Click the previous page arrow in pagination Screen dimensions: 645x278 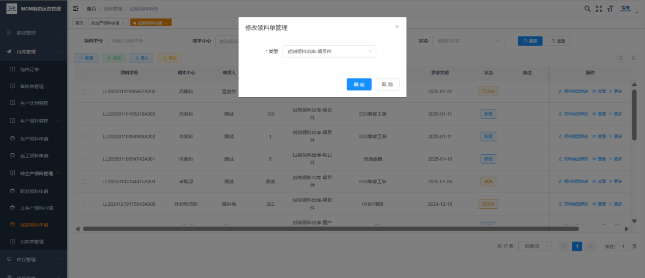coord(564,246)
